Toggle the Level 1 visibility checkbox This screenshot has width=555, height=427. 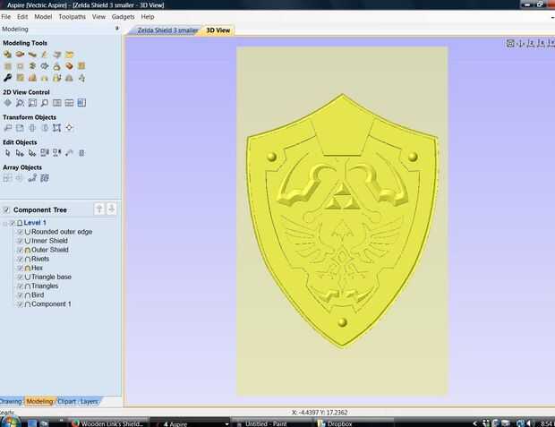click(x=13, y=223)
